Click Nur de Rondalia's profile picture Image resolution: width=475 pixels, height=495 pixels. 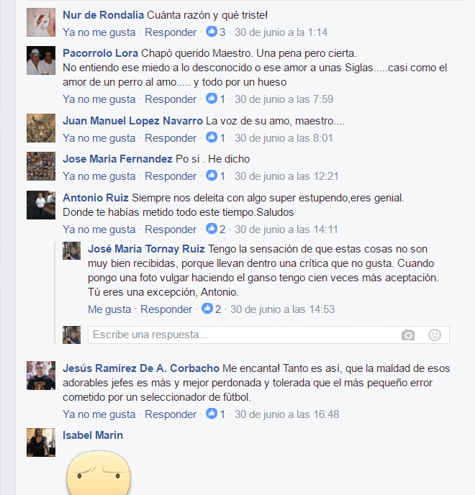point(41,22)
